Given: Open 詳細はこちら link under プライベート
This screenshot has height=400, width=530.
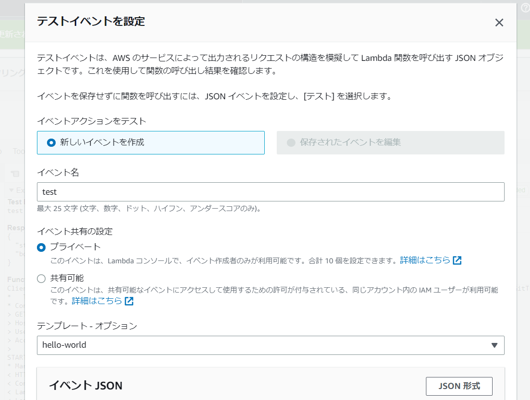Looking at the screenshot, I should coord(425,260).
